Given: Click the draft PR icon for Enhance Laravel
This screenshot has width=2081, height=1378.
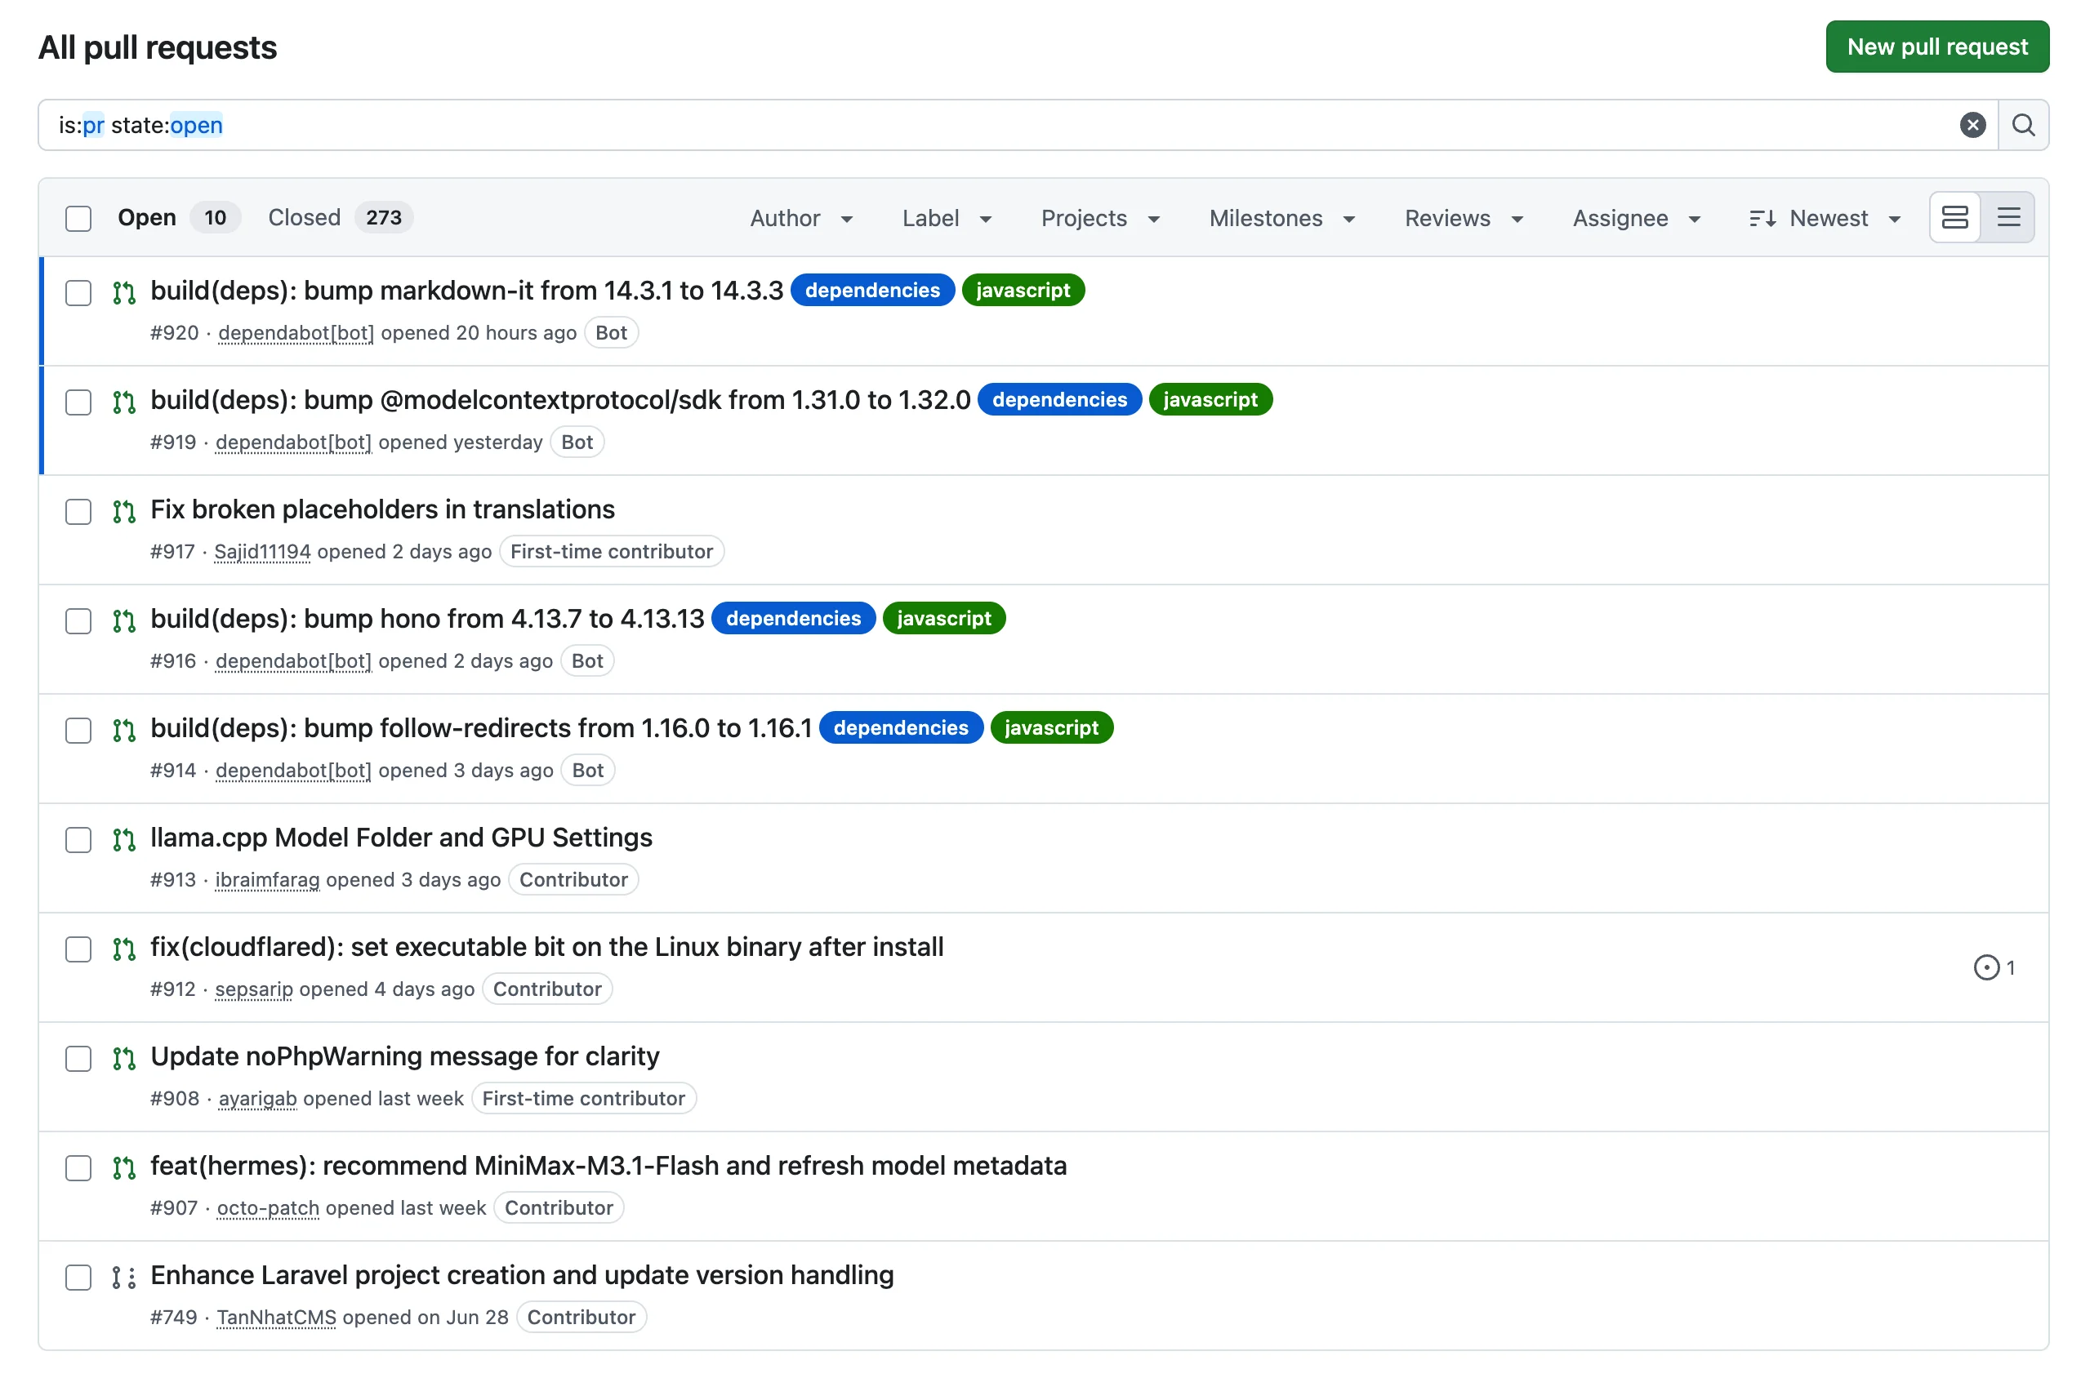Looking at the screenshot, I should pos(124,1278).
